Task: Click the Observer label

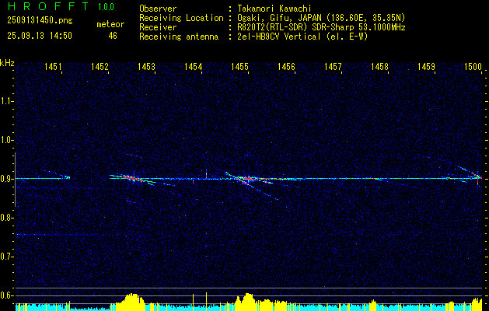Action: pyautogui.click(x=158, y=9)
